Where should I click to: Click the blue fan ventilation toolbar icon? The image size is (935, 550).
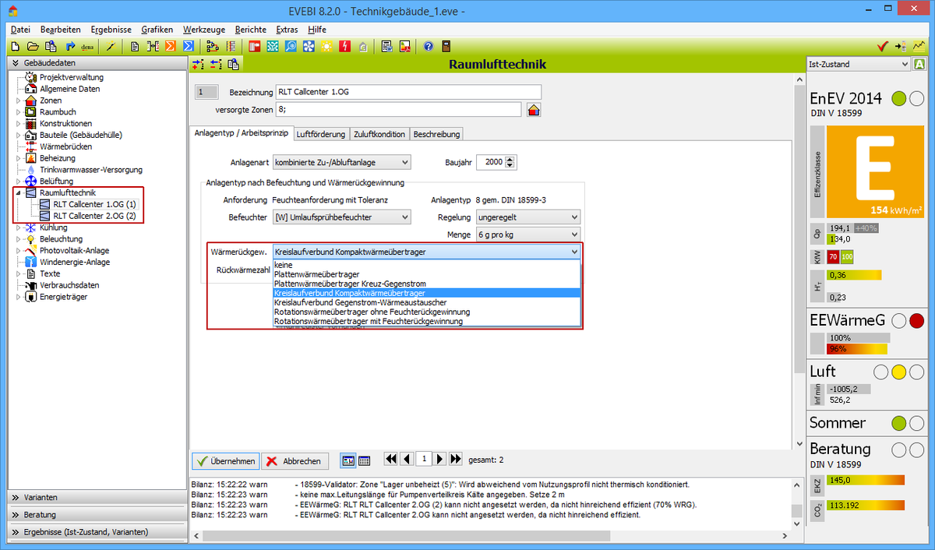click(309, 47)
